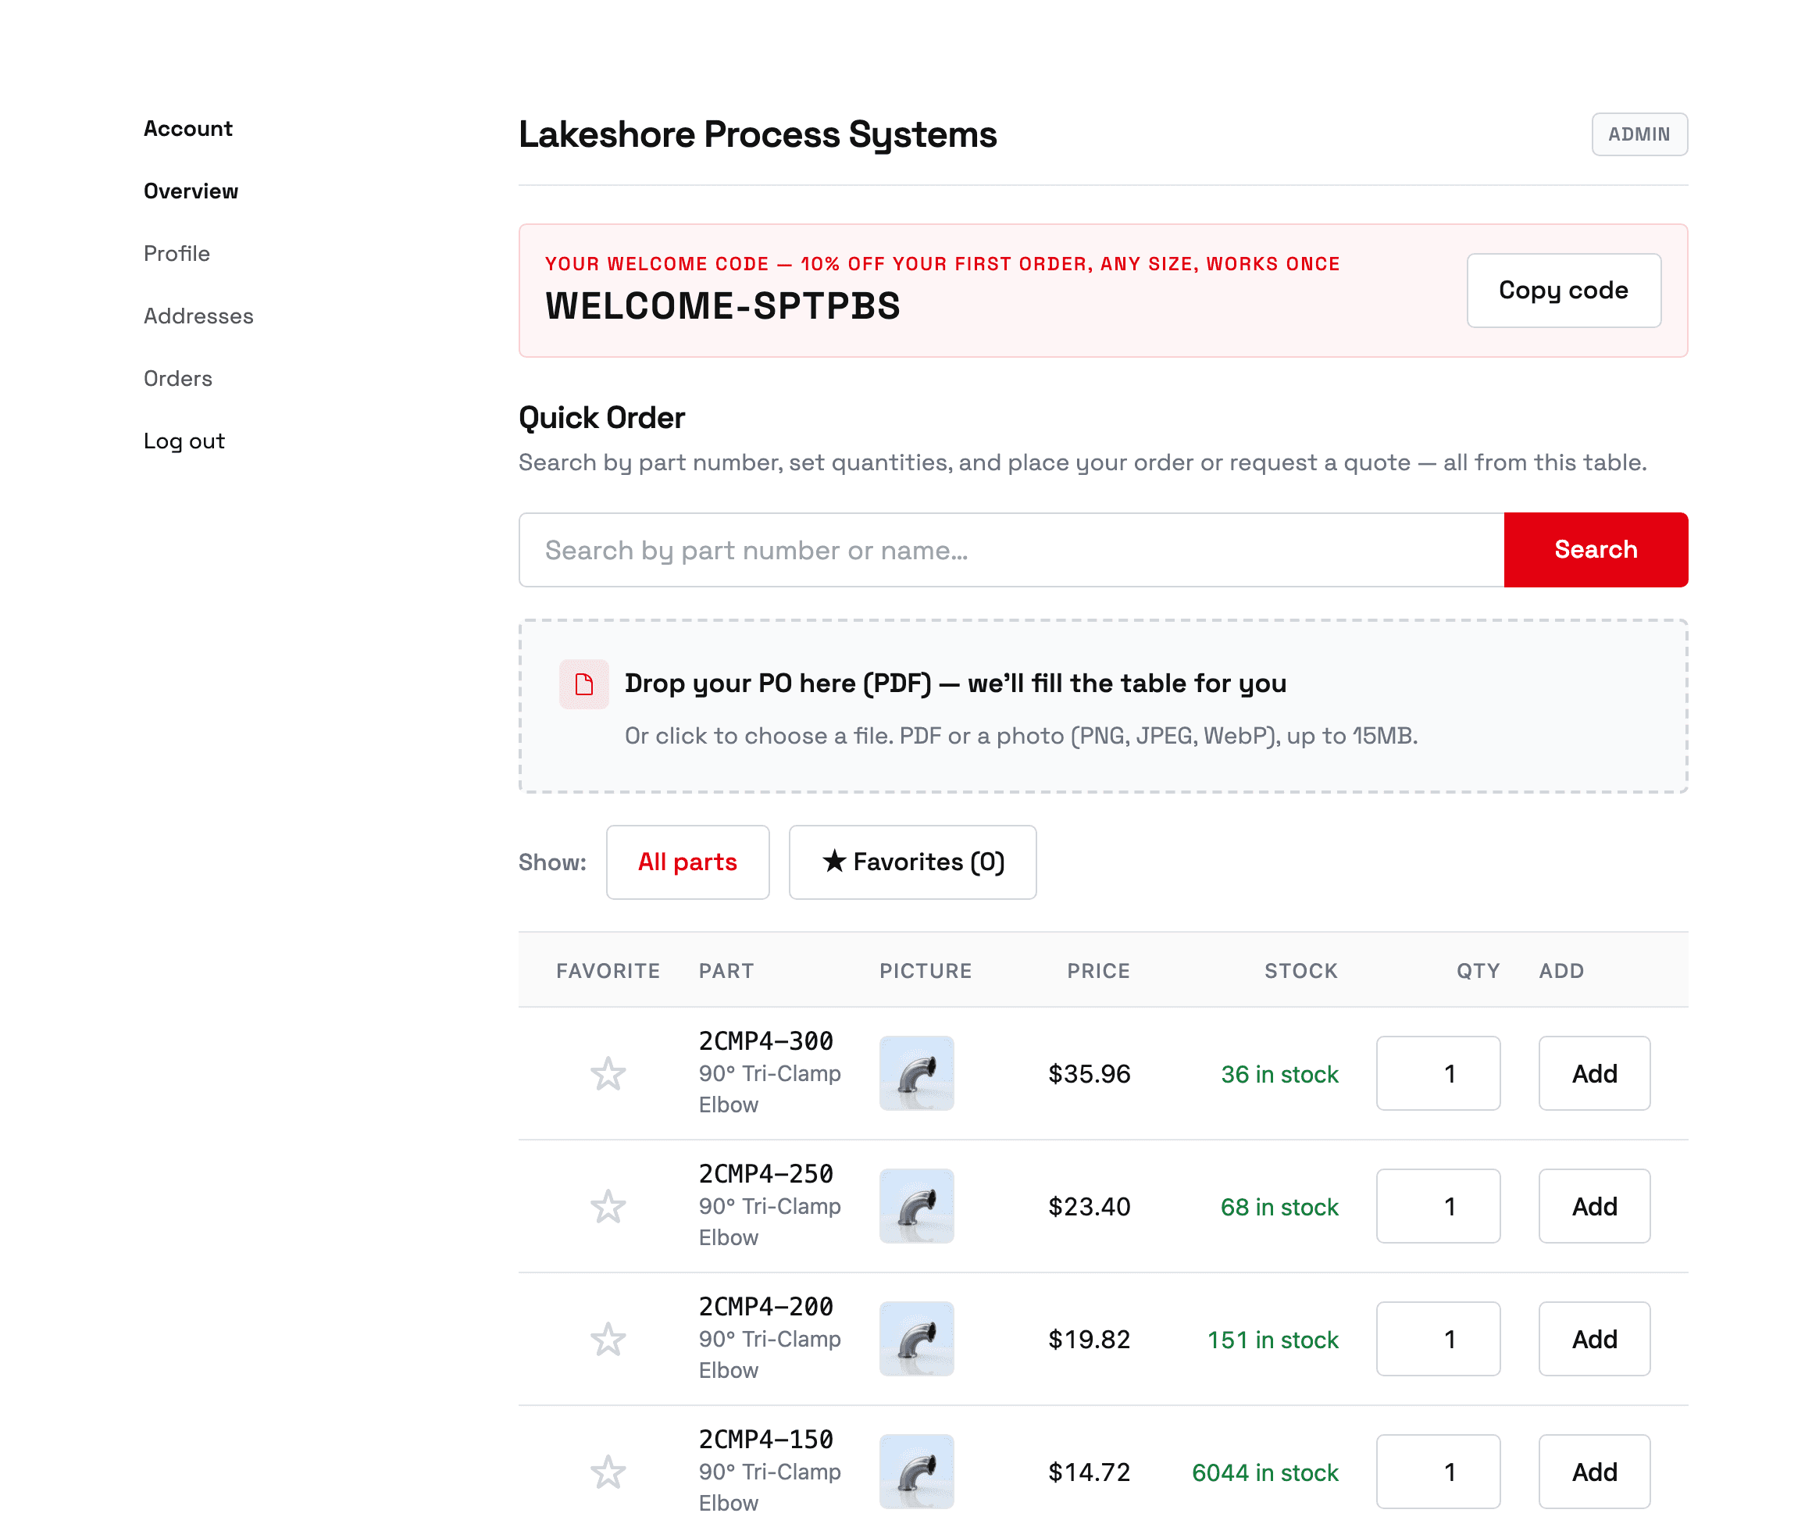
Task: Edit quantity for 2CMP4-200
Action: pyautogui.click(x=1438, y=1339)
